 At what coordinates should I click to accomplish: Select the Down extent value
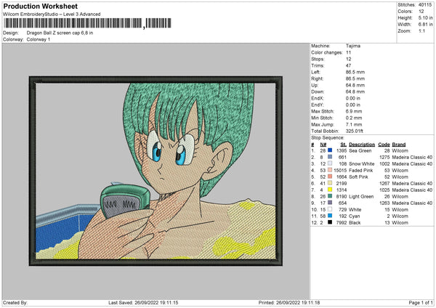[x=355, y=92]
